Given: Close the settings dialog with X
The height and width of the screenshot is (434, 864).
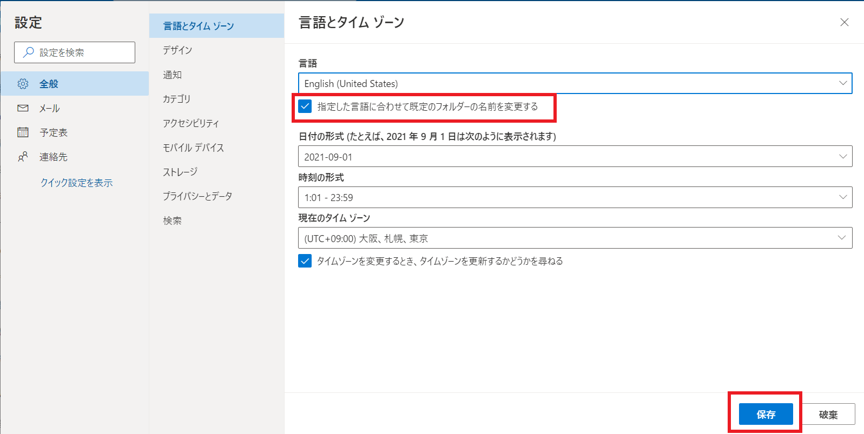Looking at the screenshot, I should tap(844, 22).
